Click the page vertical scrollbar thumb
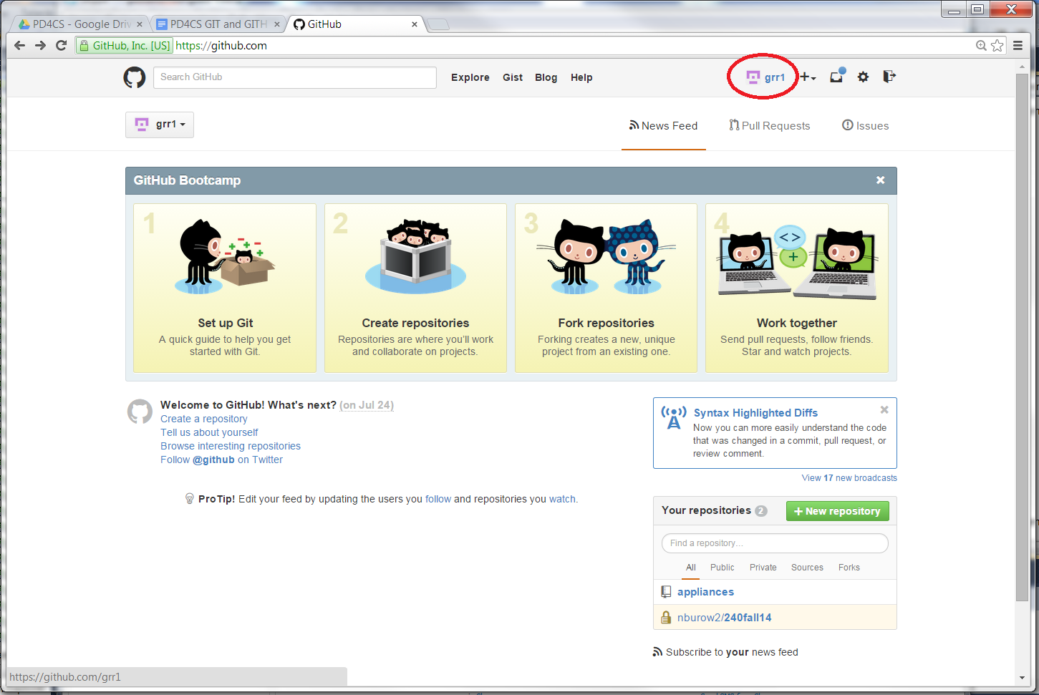1039x695 pixels. pos(1023,336)
